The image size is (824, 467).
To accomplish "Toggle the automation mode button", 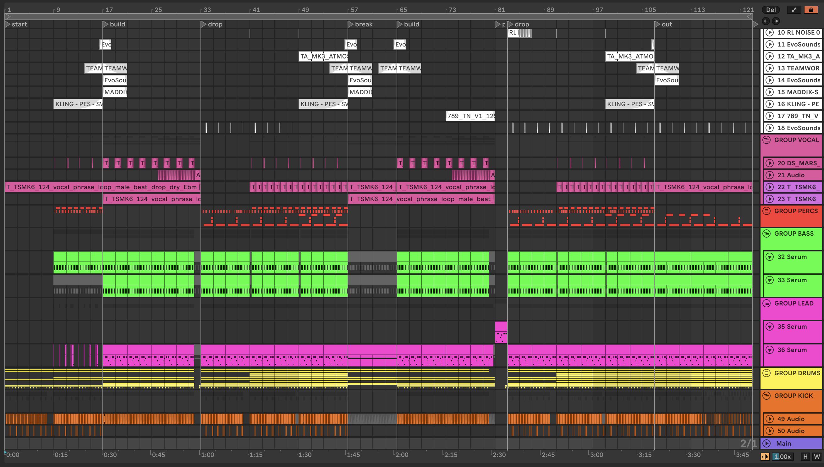I will coord(794,10).
